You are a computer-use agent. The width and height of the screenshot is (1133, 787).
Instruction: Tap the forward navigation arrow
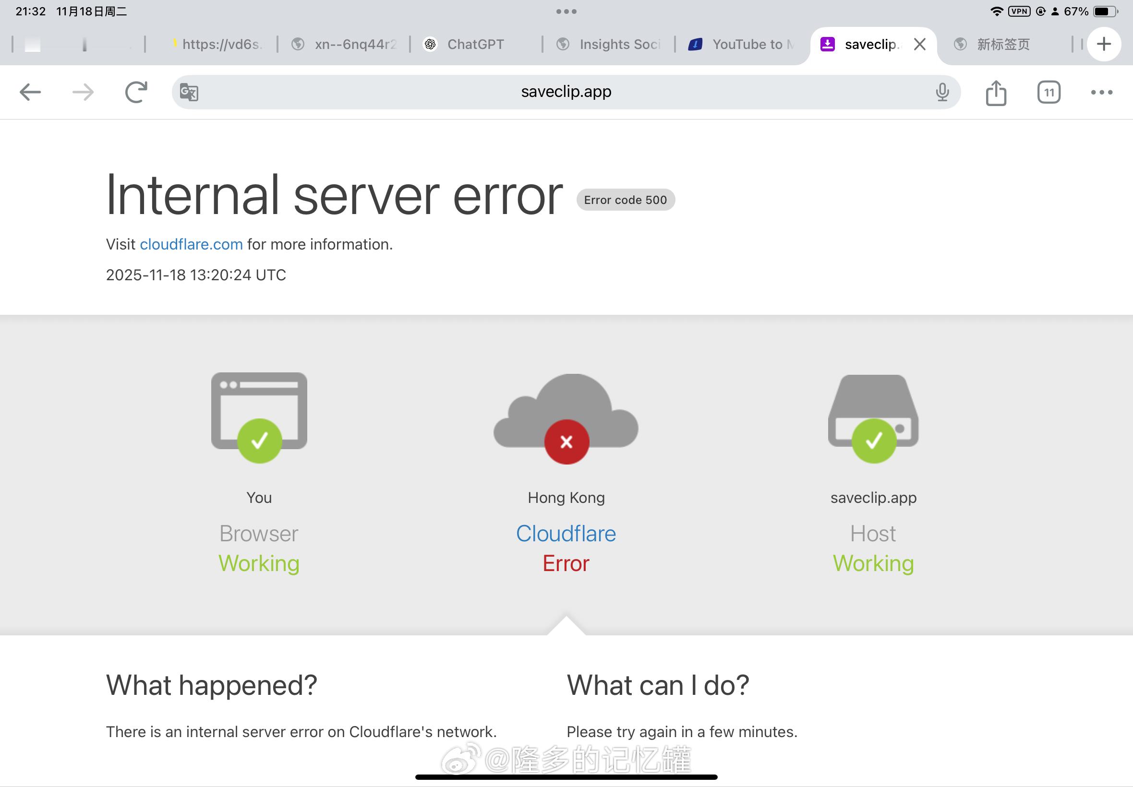tap(83, 92)
